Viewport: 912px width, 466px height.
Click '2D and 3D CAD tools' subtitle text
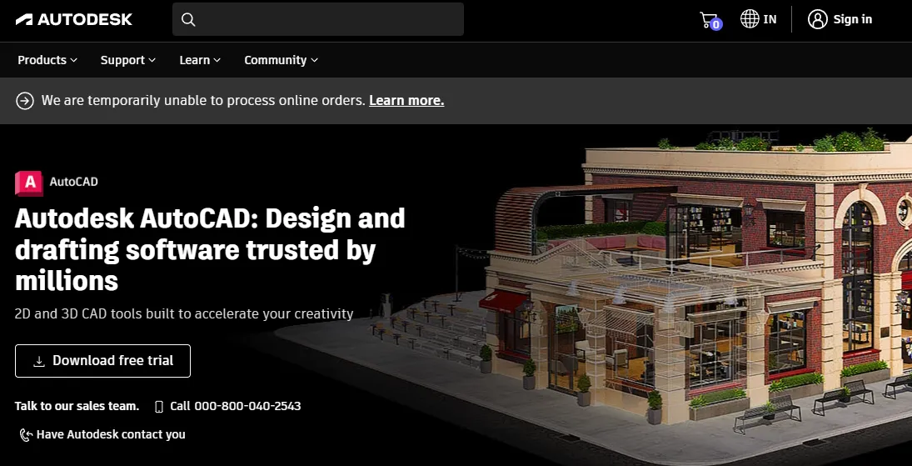tap(184, 313)
